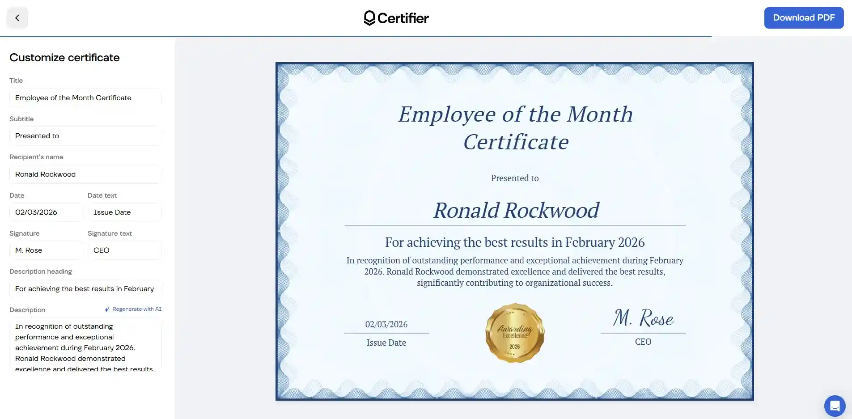Click the Download PDF button
Screen dimensions: 852x419
804,18
